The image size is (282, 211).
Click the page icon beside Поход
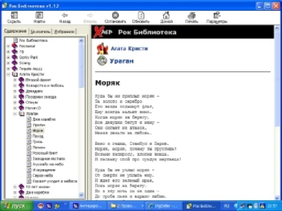click(x=29, y=136)
